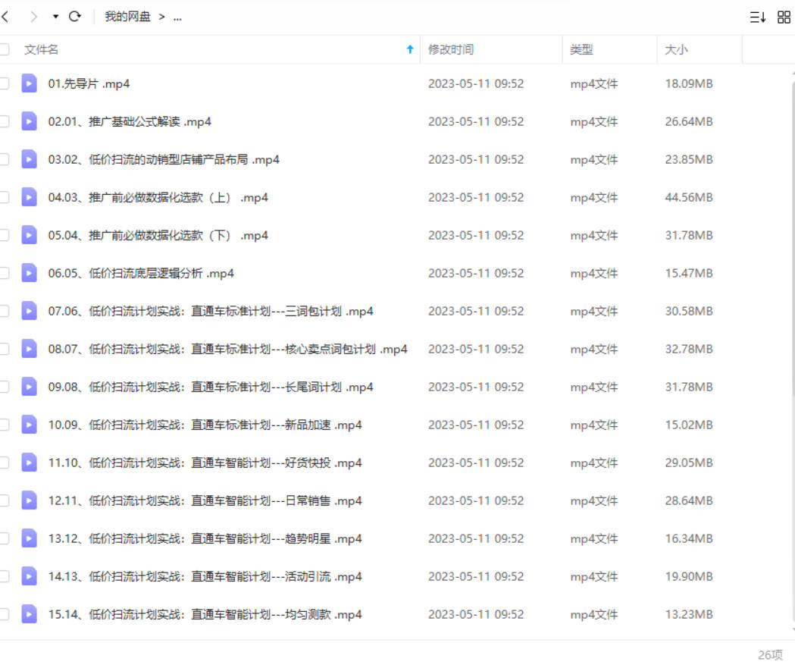The height and width of the screenshot is (668, 795).
Task: Switch to grid view icon
Action: tap(784, 17)
